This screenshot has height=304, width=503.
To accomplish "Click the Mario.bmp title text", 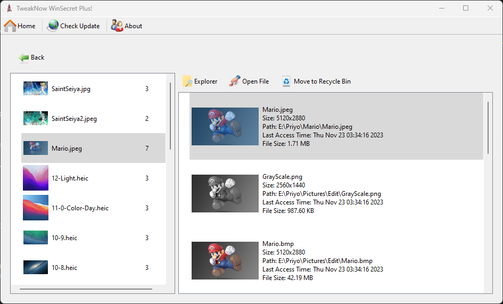I will coord(278,244).
